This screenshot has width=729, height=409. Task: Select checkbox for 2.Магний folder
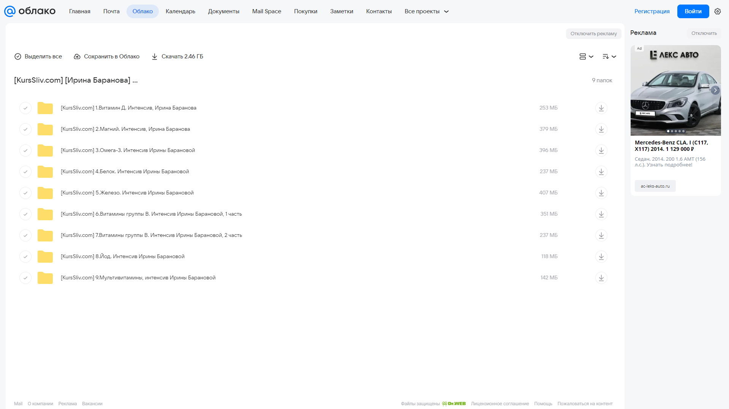click(25, 129)
